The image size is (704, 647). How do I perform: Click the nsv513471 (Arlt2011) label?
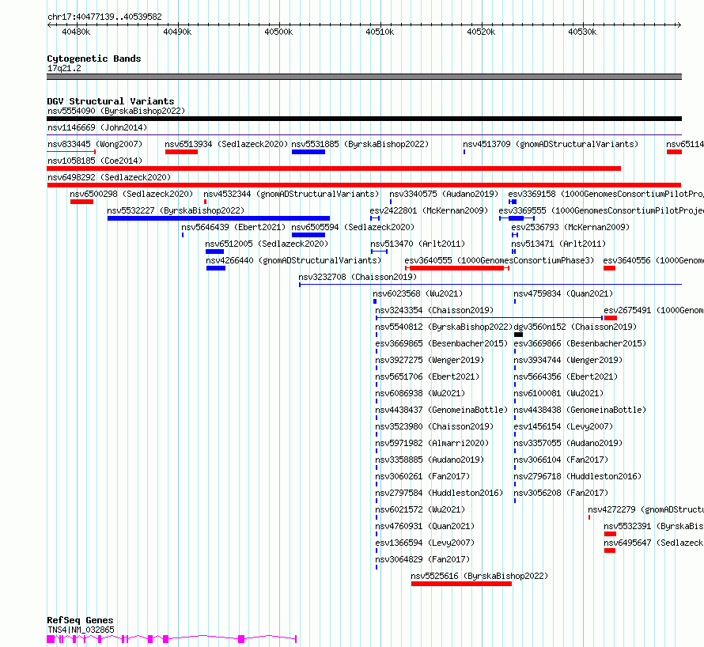point(558,244)
